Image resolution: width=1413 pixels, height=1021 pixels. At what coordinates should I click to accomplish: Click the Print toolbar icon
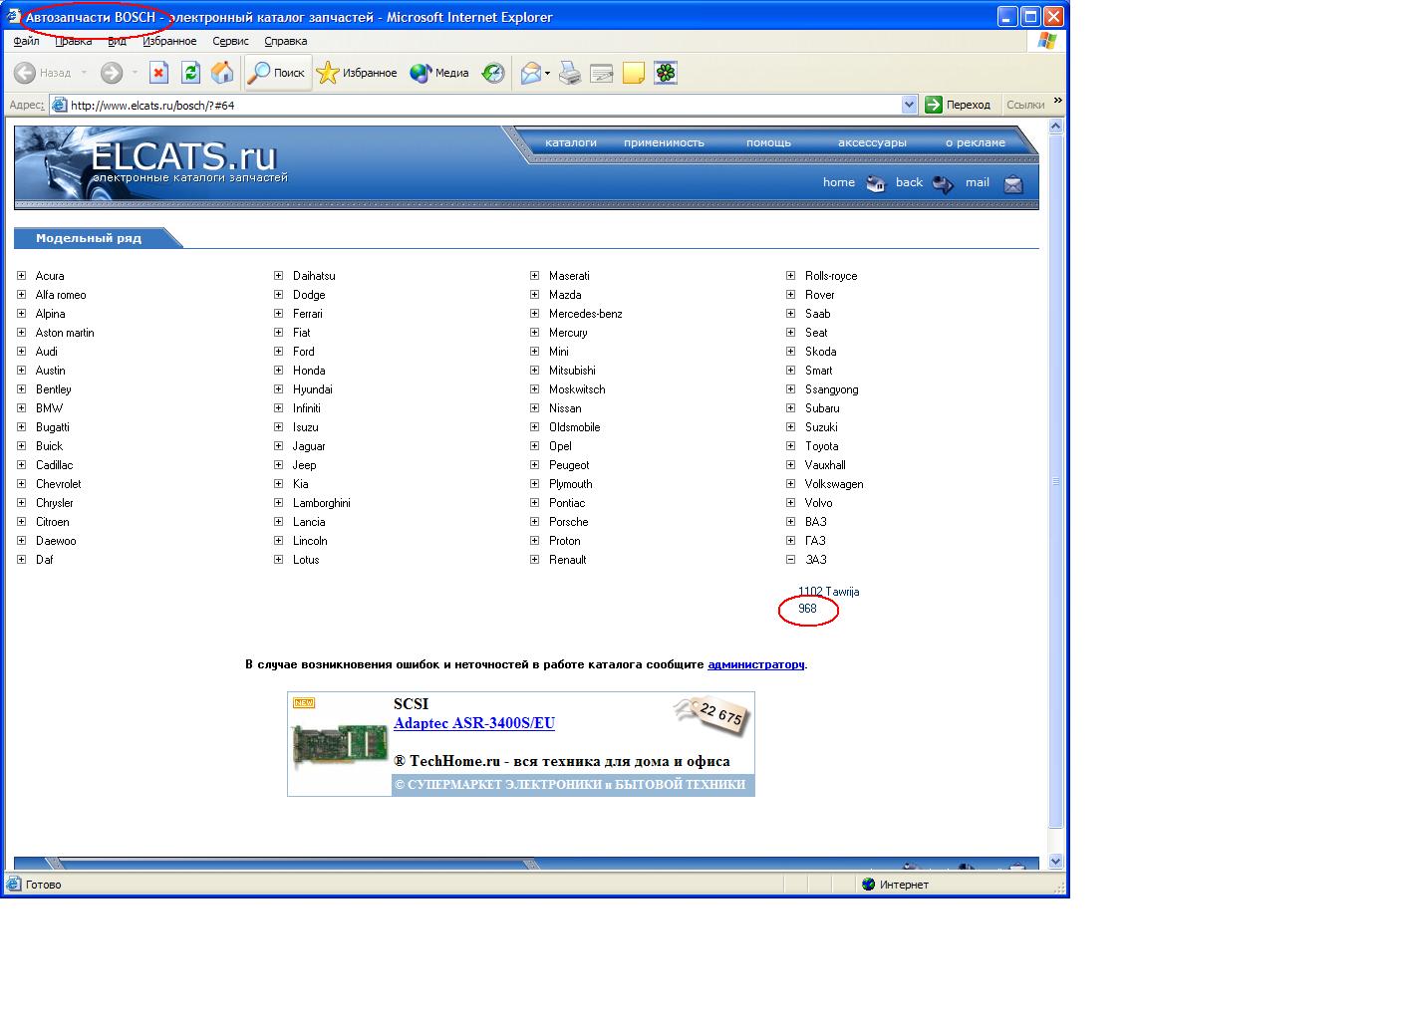(570, 73)
